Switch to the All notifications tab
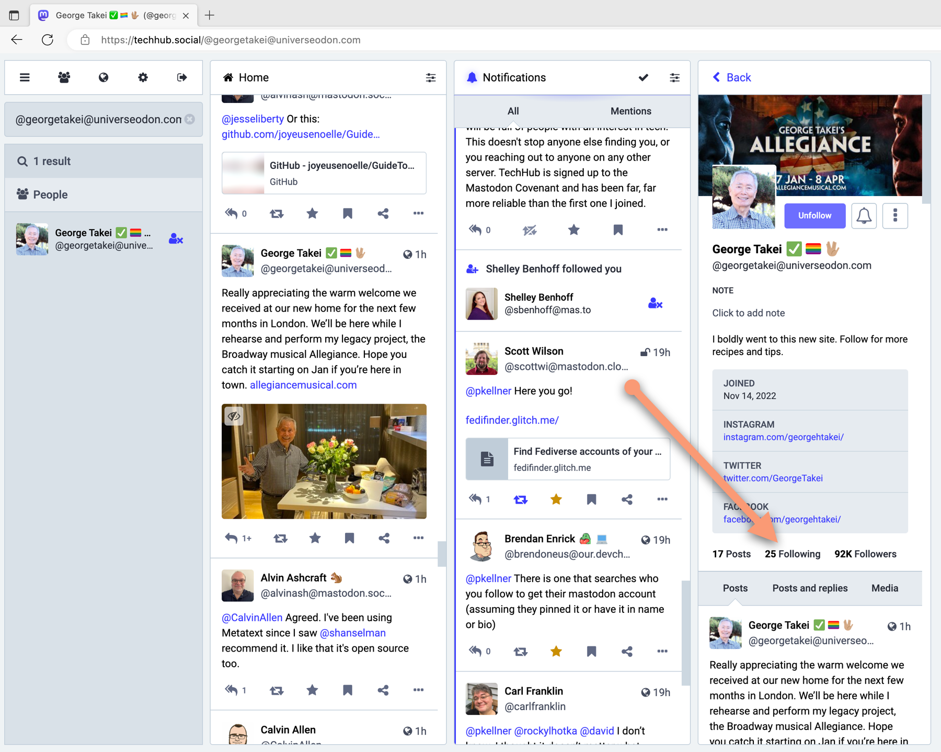941x752 pixels. [513, 111]
